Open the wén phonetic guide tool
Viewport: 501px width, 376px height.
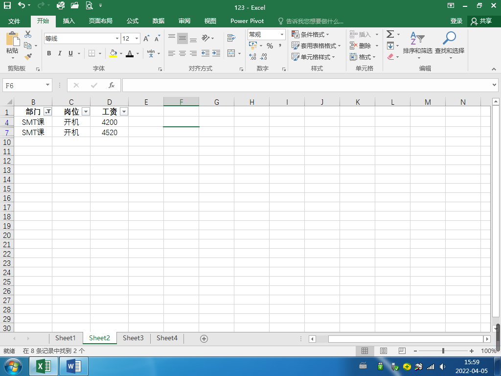pos(151,53)
